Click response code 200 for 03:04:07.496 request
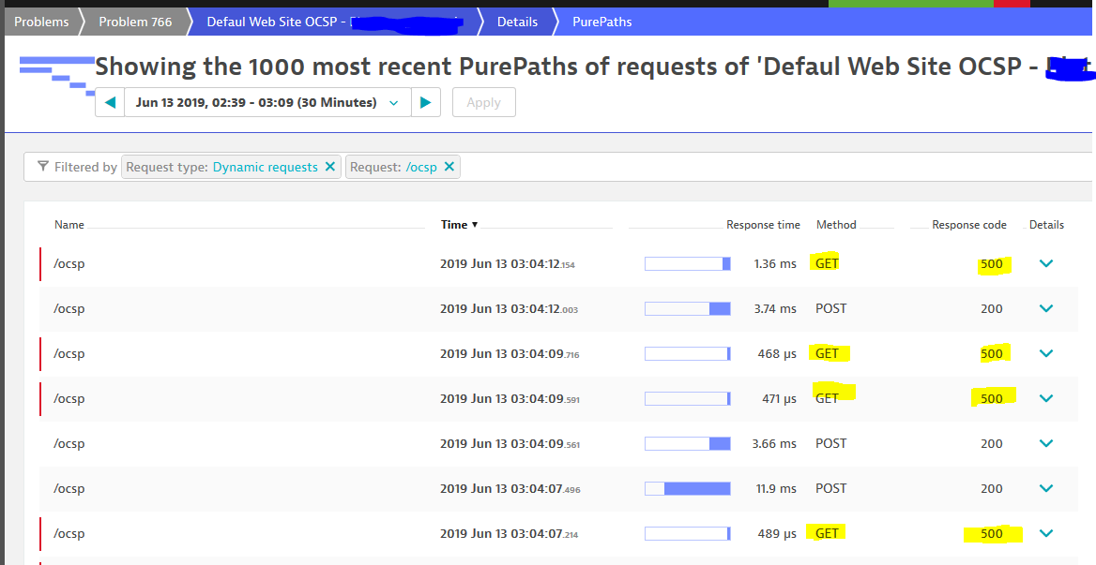This screenshot has height=565, width=1096. 991,488
